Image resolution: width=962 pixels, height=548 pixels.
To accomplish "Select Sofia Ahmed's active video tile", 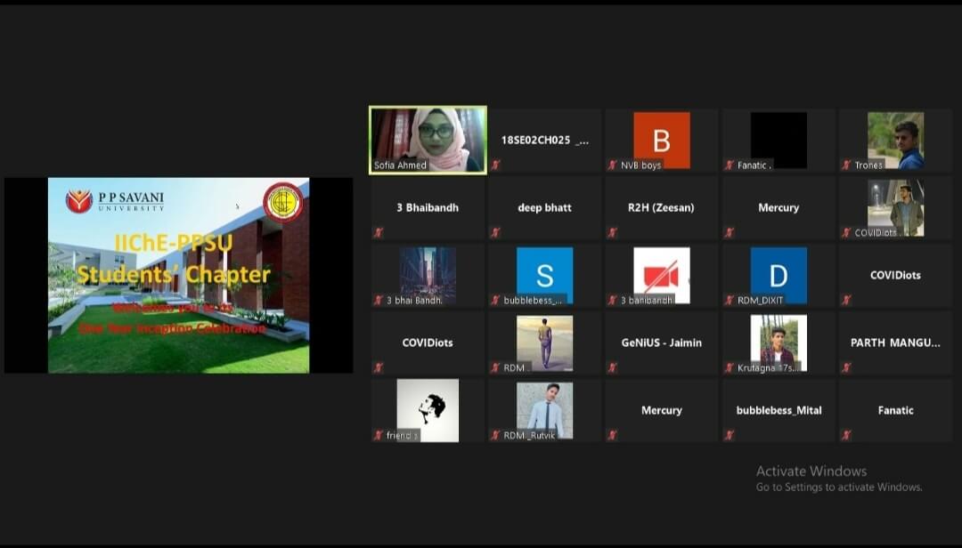I will click(428, 140).
